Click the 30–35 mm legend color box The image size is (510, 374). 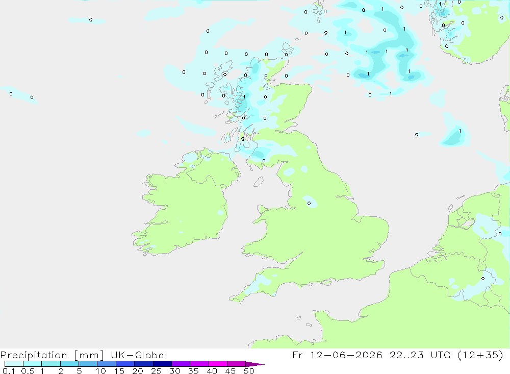coord(181,364)
